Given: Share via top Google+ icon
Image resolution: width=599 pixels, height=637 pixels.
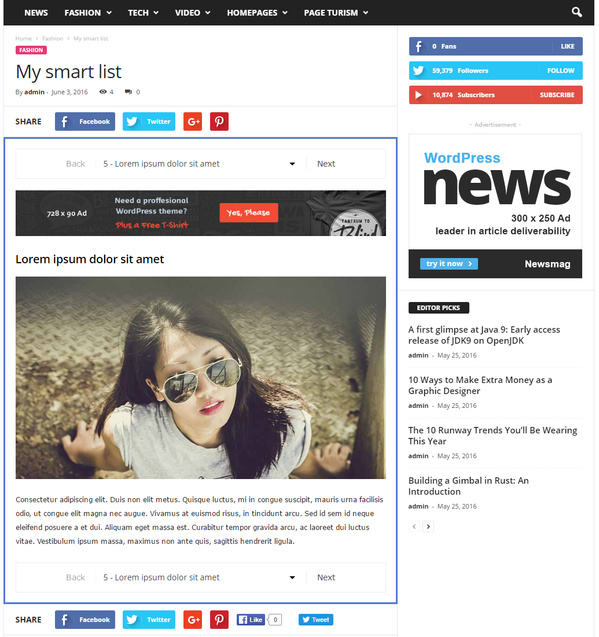Looking at the screenshot, I should pyautogui.click(x=193, y=121).
